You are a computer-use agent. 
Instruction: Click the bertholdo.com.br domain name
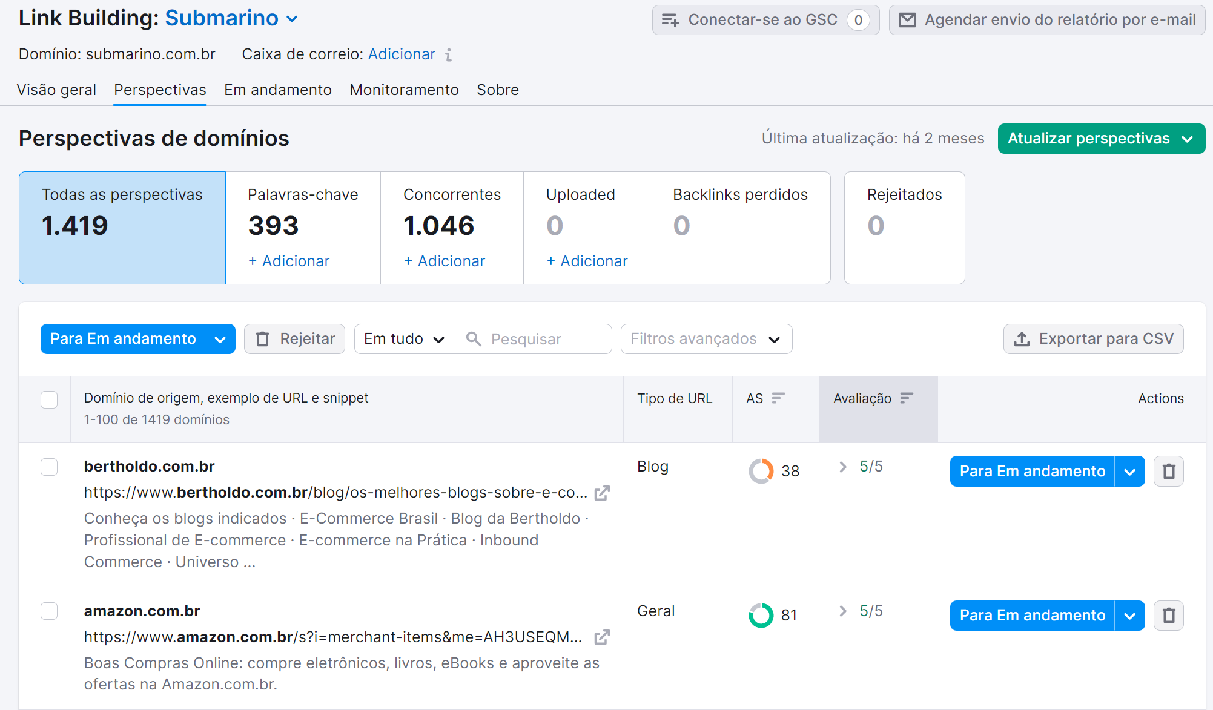[149, 467]
